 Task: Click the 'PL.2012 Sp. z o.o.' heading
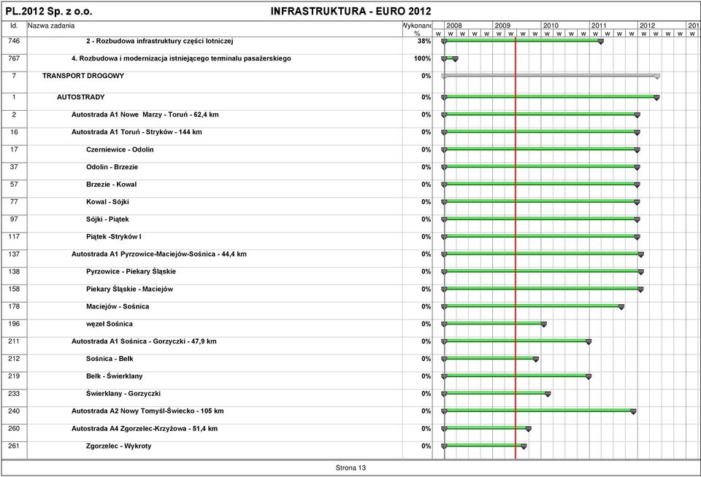tap(49, 11)
